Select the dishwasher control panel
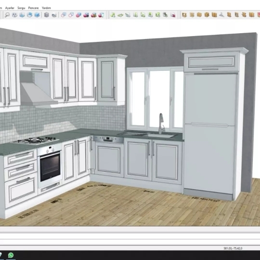The image size is (260, 260). click(x=108, y=139)
